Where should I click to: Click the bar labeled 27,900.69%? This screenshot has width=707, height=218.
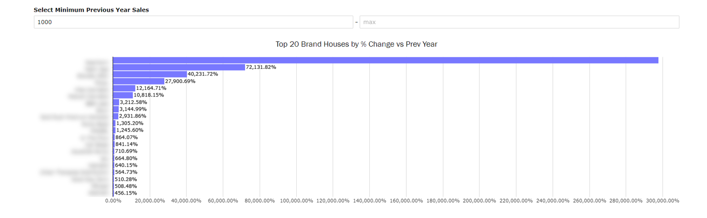point(138,81)
